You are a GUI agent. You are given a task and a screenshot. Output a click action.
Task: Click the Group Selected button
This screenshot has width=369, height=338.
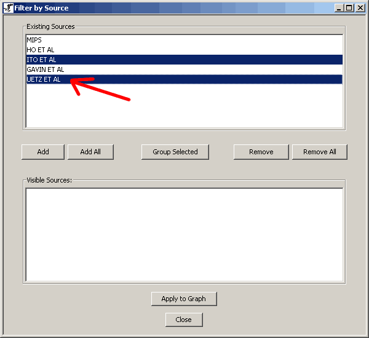(175, 152)
